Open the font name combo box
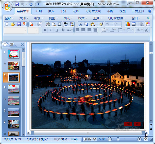The image size is (155, 144). coord(15,30)
